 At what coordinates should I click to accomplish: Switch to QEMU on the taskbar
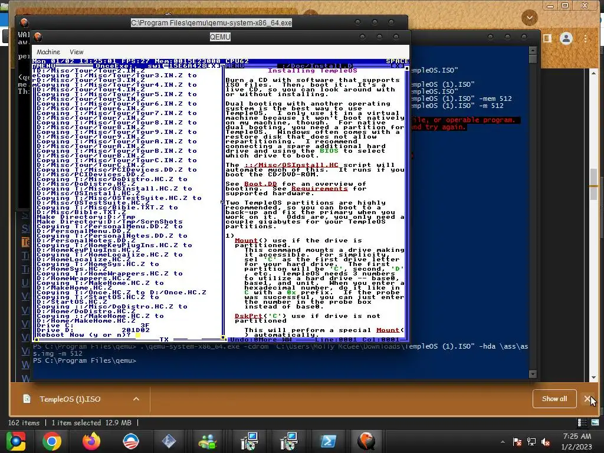click(366, 441)
